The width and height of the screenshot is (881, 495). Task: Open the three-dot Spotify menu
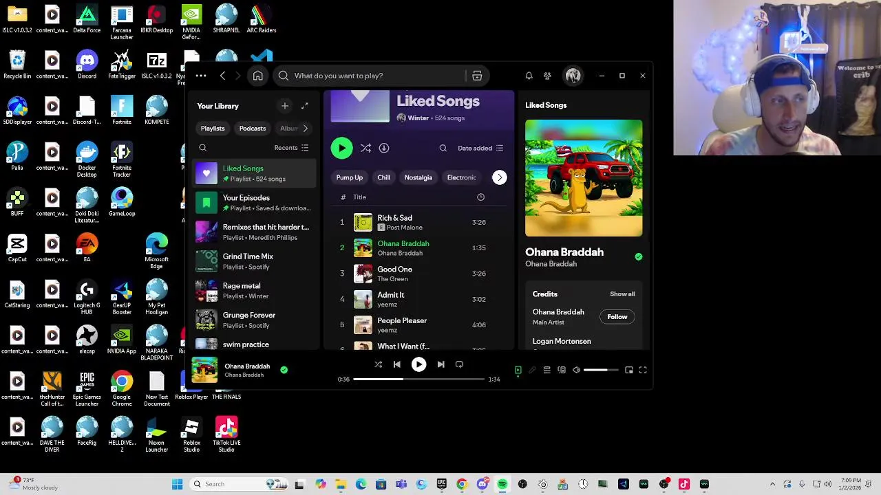point(200,76)
